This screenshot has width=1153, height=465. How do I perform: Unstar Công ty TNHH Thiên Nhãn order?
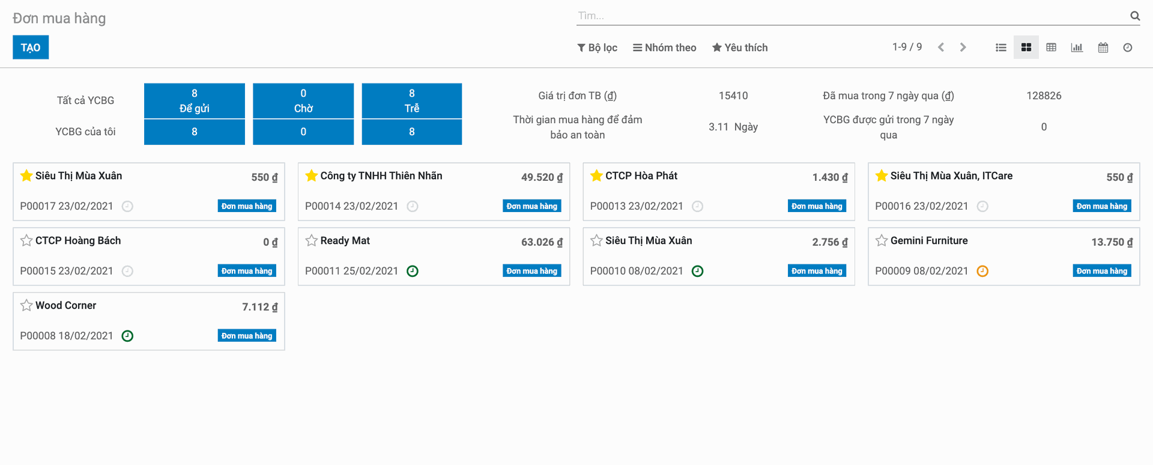(311, 175)
